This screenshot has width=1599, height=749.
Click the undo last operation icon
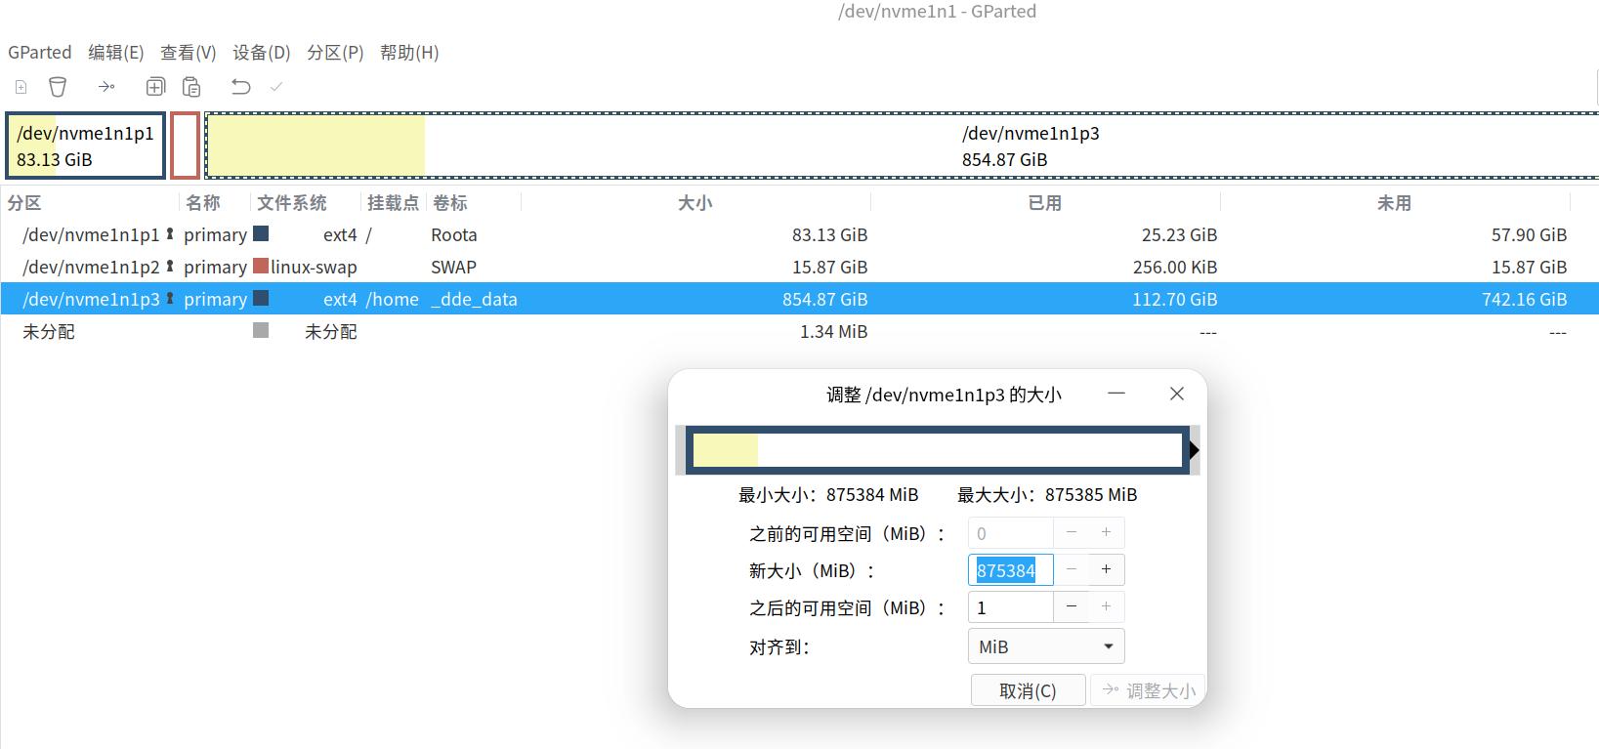coord(240,87)
